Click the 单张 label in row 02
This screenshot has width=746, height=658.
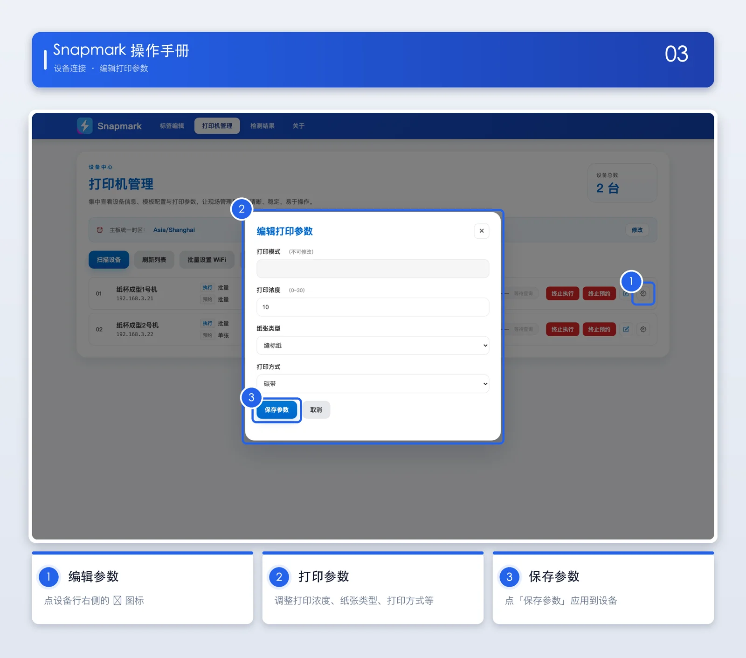[x=223, y=335]
